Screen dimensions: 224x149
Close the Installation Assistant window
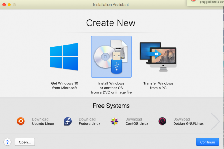click(x=4, y=5)
